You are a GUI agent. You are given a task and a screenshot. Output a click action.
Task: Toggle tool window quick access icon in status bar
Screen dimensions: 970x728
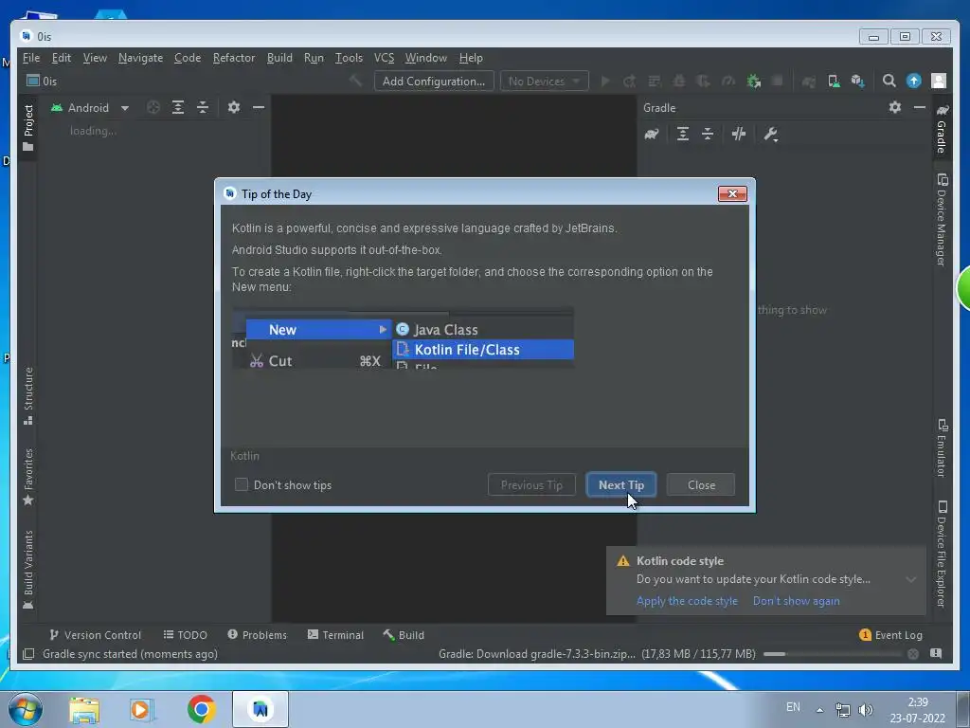[x=28, y=654]
